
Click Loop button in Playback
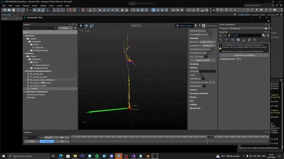click(x=47, y=141)
